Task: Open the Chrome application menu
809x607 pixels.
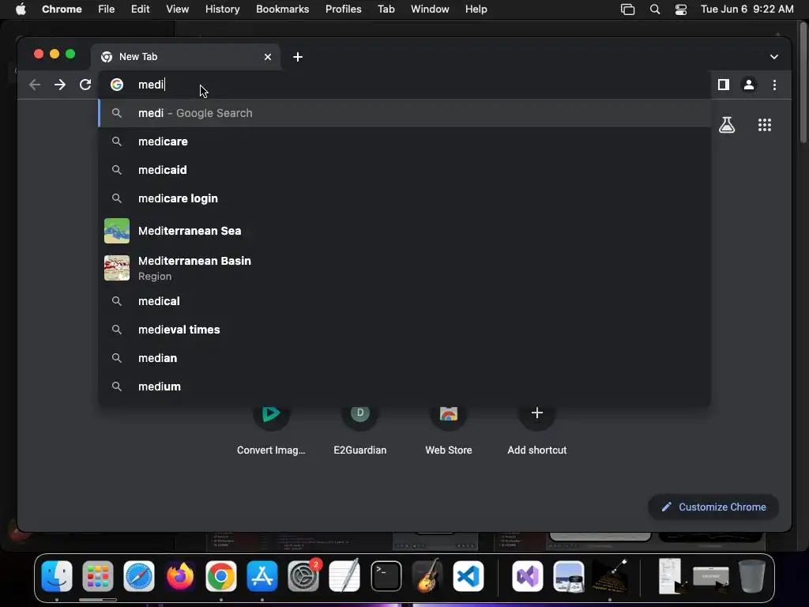Action: (x=62, y=9)
